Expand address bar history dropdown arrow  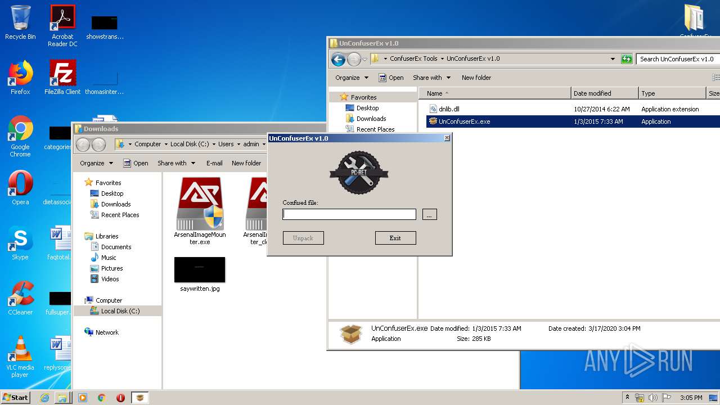tap(613, 59)
